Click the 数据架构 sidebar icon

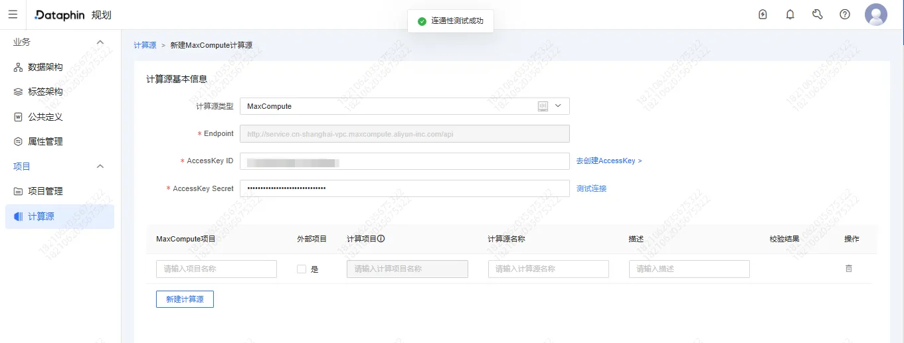tap(18, 67)
